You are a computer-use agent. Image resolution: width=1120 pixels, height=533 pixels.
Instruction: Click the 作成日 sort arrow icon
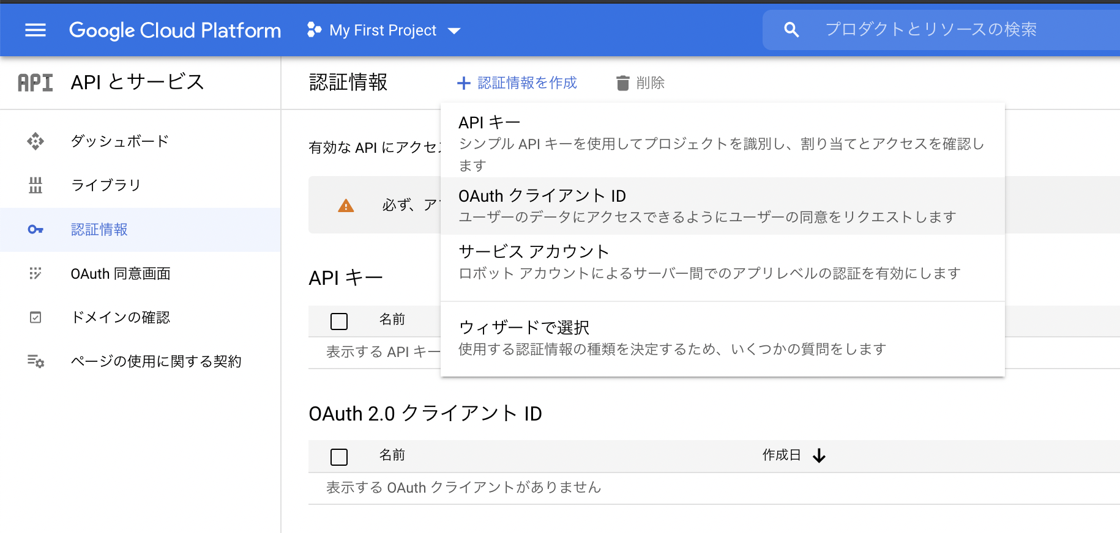819,455
